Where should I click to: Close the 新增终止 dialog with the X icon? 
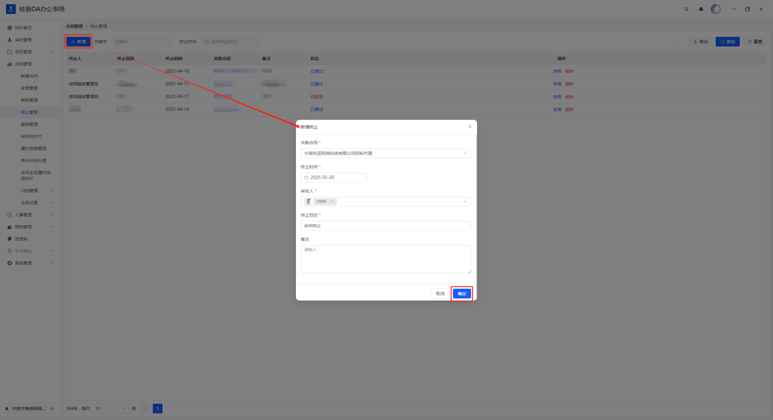pyautogui.click(x=470, y=127)
